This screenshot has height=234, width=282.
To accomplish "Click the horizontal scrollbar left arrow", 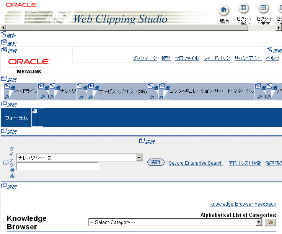I will pos(3,28).
